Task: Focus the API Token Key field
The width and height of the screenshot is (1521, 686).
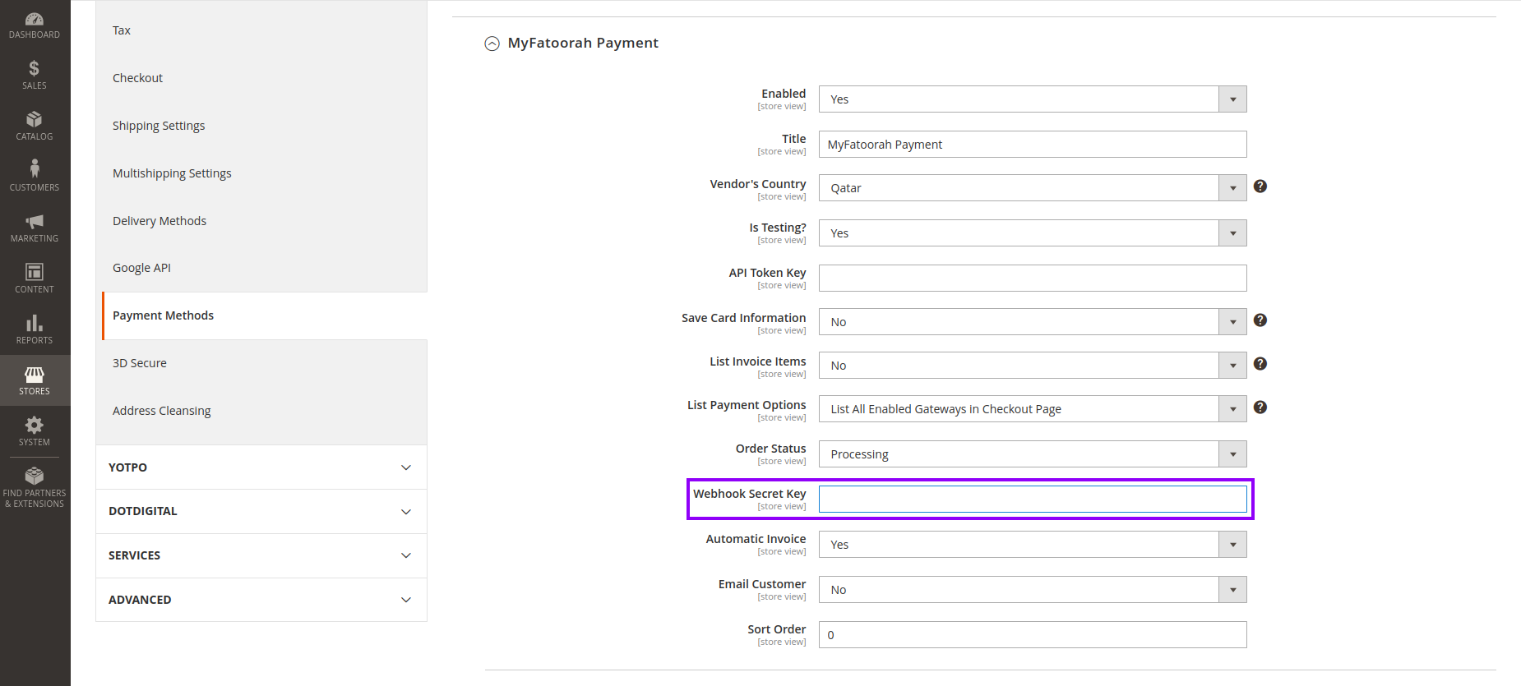Action: tap(1032, 279)
